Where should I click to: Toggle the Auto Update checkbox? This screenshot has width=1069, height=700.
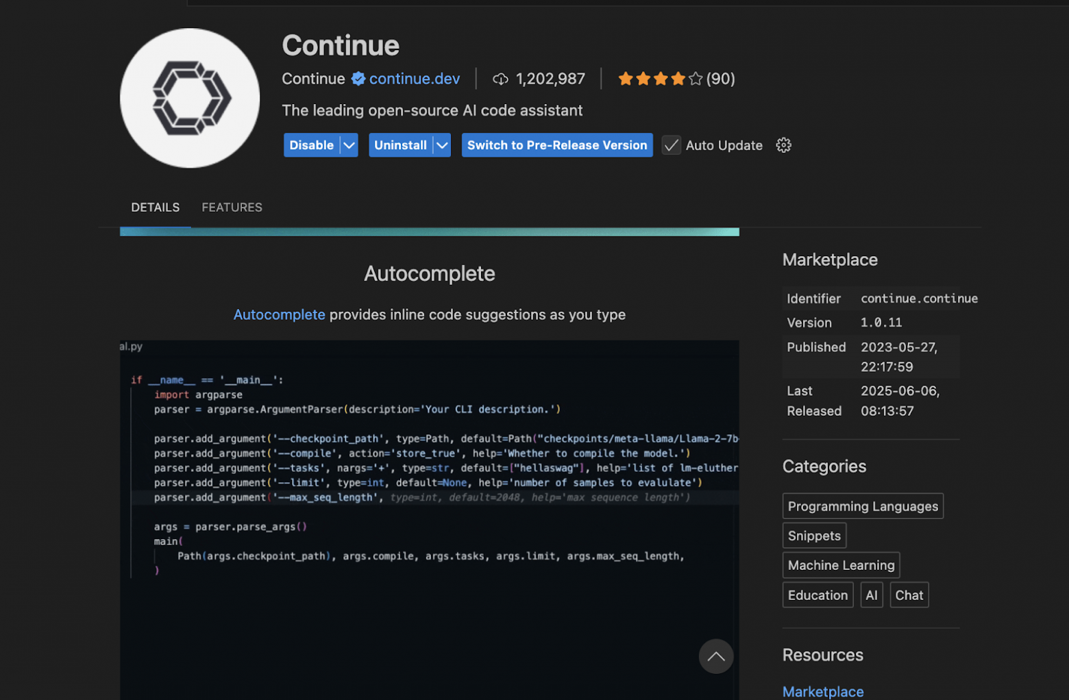click(672, 145)
